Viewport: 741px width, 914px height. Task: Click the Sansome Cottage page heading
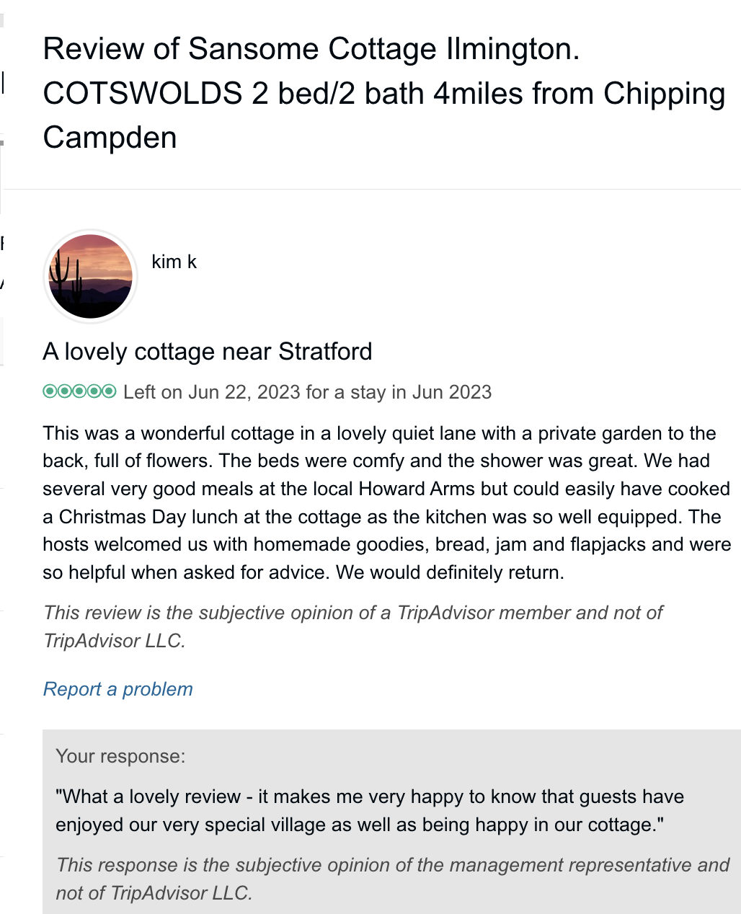311,49
